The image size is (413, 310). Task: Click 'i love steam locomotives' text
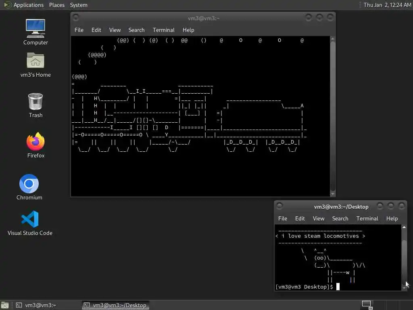[320, 236]
